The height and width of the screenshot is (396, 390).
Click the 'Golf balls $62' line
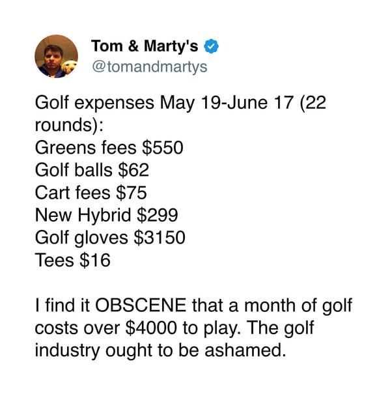point(92,170)
